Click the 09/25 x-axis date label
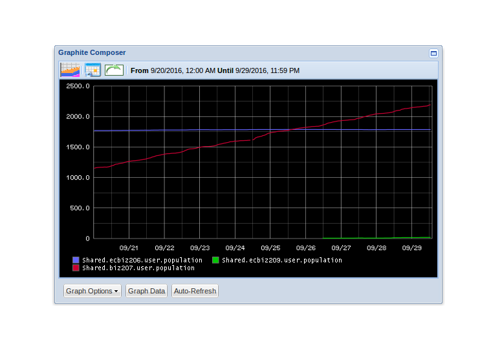Image resolution: width=491 pixels, height=362 pixels. pos(270,248)
